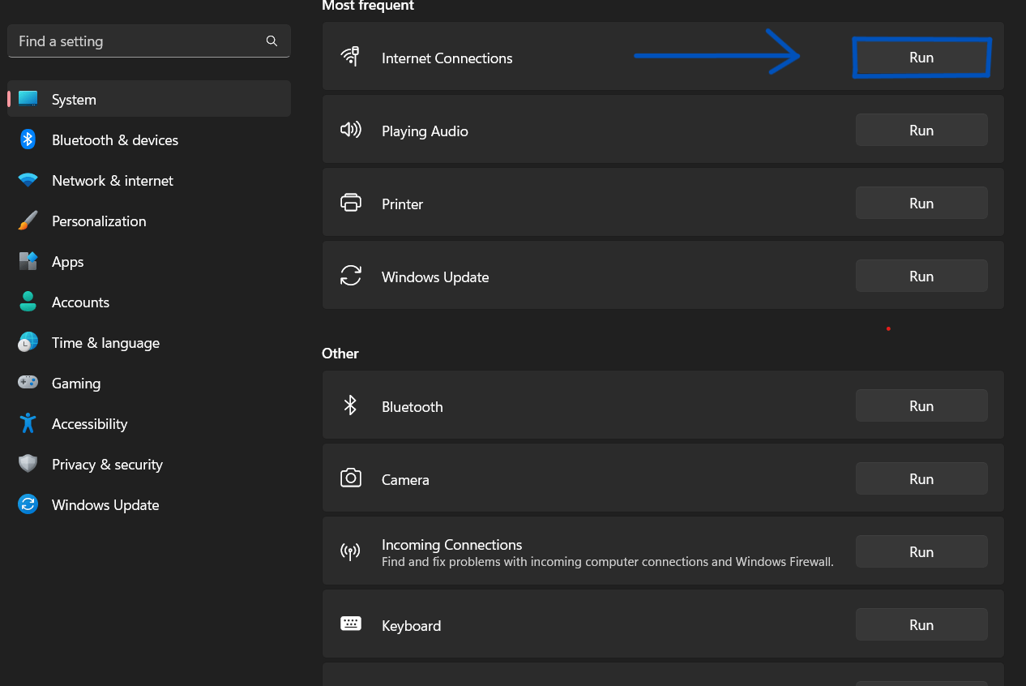Click the Bluetooth troubleshooter label
This screenshot has width=1026, height=686.
(x=413, y=407)
